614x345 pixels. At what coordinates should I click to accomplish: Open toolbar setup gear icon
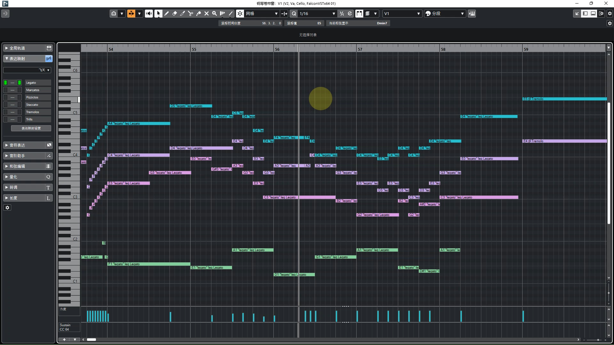[610, 13]
